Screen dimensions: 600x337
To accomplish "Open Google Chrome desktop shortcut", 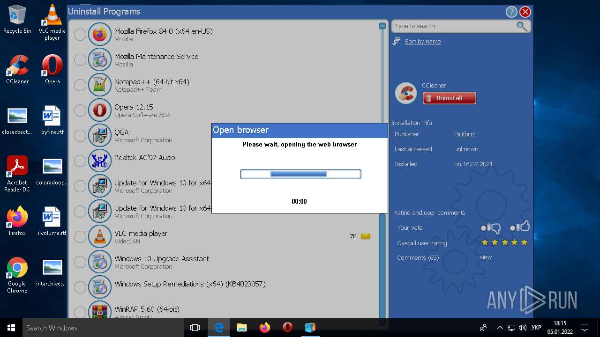I will click(x=17, y=275).
